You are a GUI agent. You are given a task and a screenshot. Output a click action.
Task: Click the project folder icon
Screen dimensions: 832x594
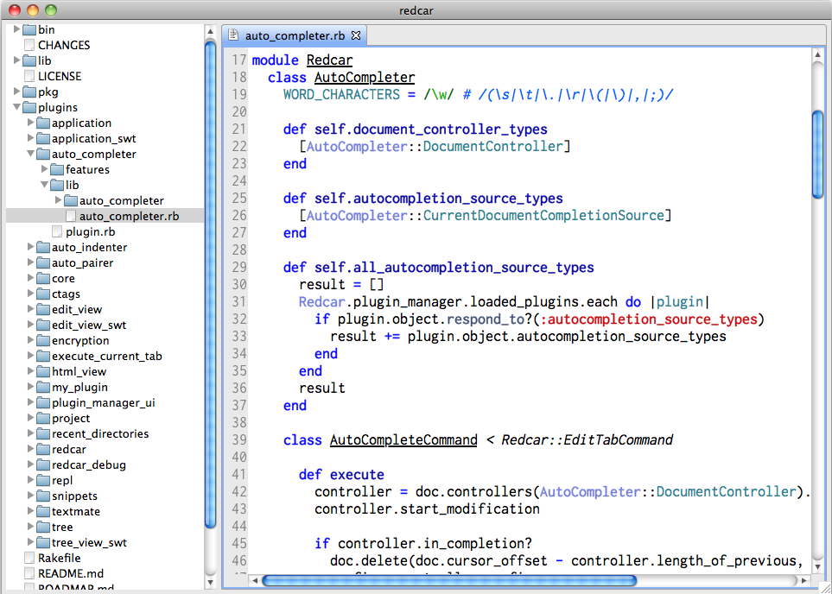43,418
